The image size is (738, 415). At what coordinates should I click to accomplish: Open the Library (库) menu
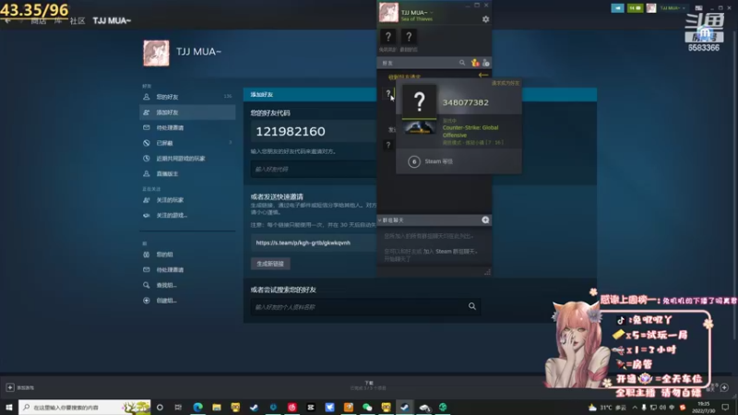(x=58, y=20)
